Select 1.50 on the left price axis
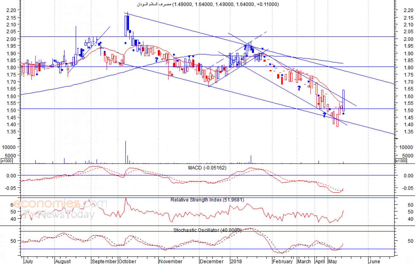Screen dimensions: 415x264 pyautogui.click(x=11, y=110)
